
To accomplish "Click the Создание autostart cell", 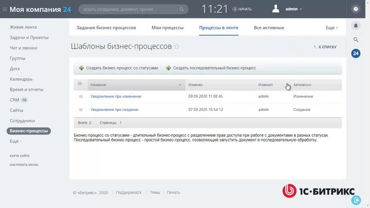I will click(302, 110).
